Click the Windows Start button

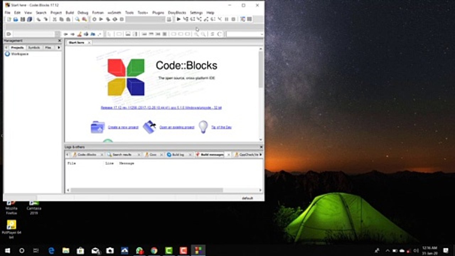pyautogui.click(x=7, y=251)
